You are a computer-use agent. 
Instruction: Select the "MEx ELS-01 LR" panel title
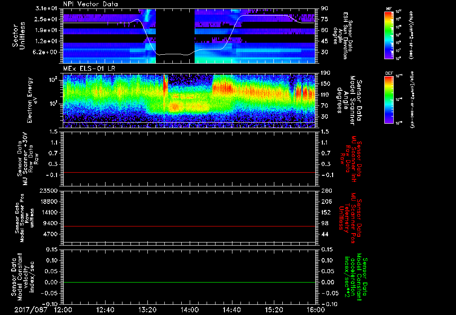[x=89, y=69]
